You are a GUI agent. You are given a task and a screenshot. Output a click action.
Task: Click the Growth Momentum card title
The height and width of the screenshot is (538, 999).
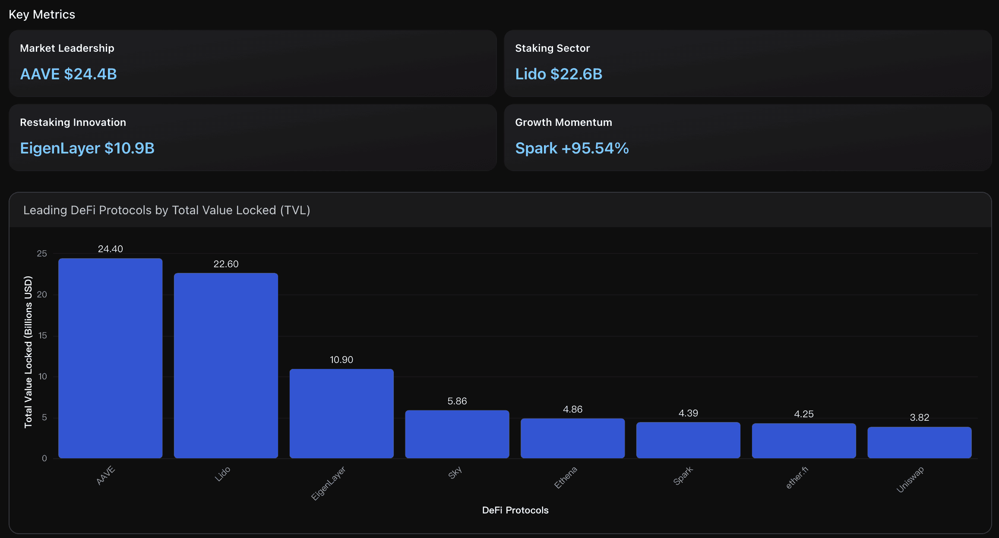(x=563, y=122)
